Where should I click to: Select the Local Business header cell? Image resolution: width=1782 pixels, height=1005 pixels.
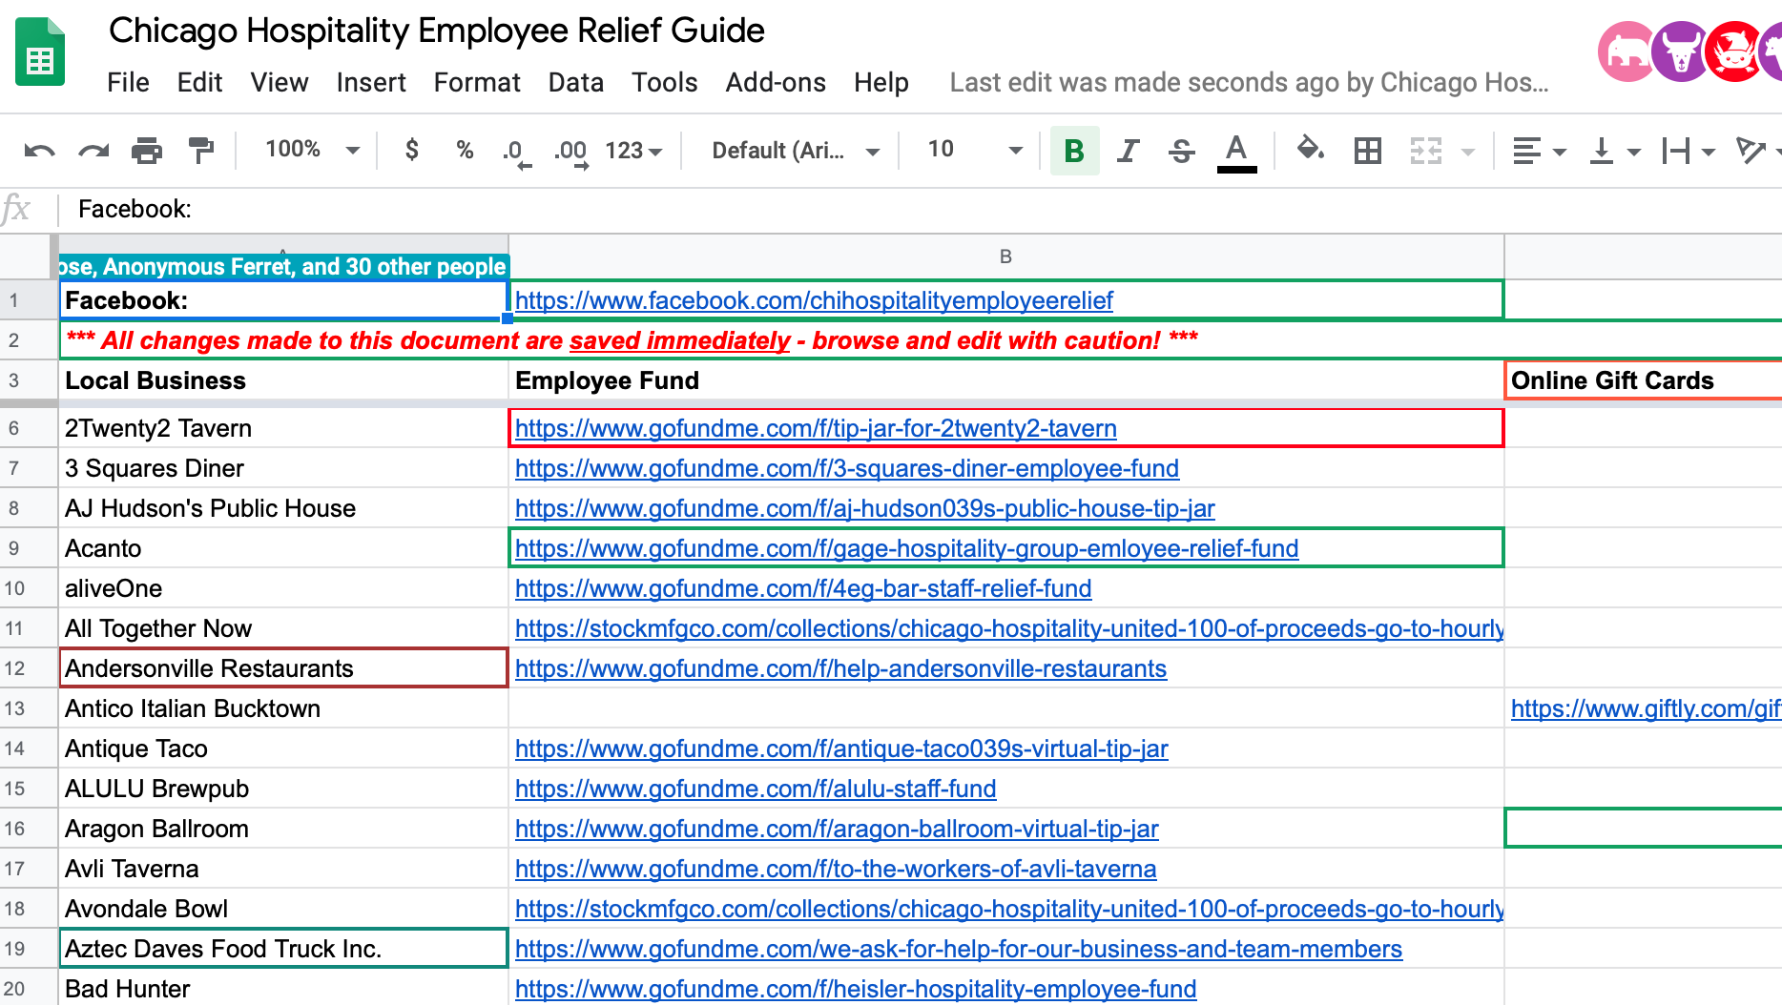(x=283, y=380)
